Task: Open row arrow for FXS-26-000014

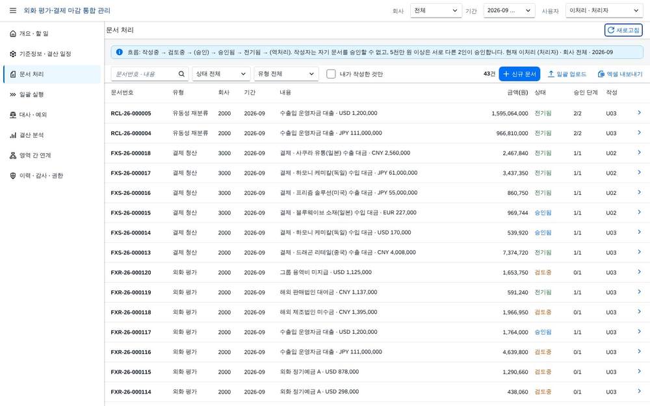Action: click(639, 232)
